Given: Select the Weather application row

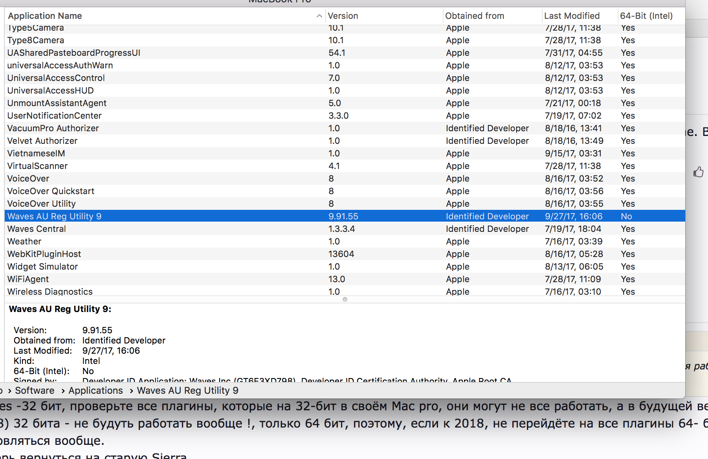Looking at the screenshot, I should click(345, 241).
